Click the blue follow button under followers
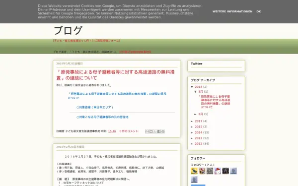The width and height of the screenshot is (298, 186). tap(198, 185)
